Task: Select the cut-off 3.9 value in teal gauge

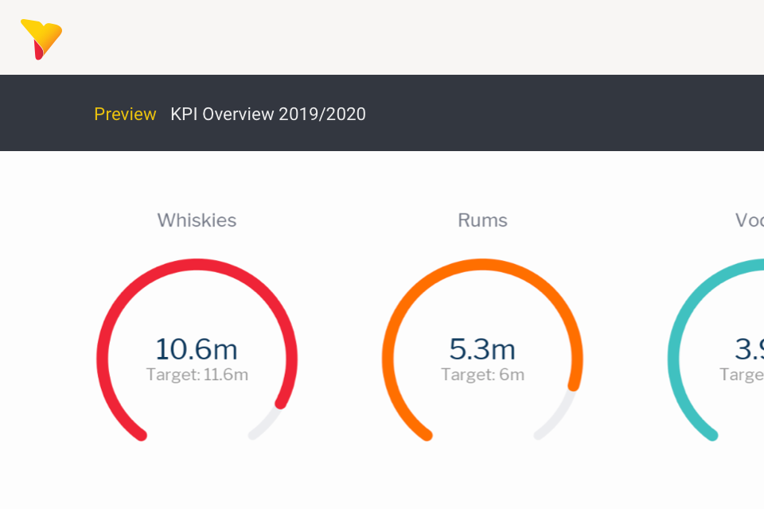Action: tap(749, 348)
